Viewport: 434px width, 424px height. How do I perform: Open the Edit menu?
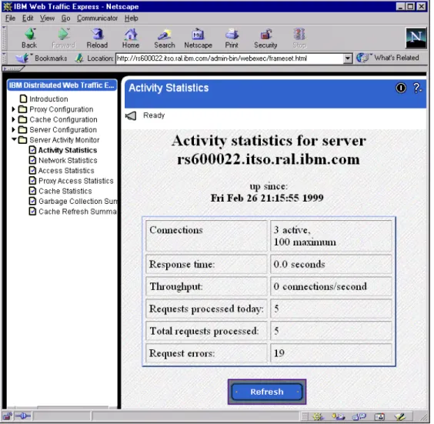(x=28, y=18)
